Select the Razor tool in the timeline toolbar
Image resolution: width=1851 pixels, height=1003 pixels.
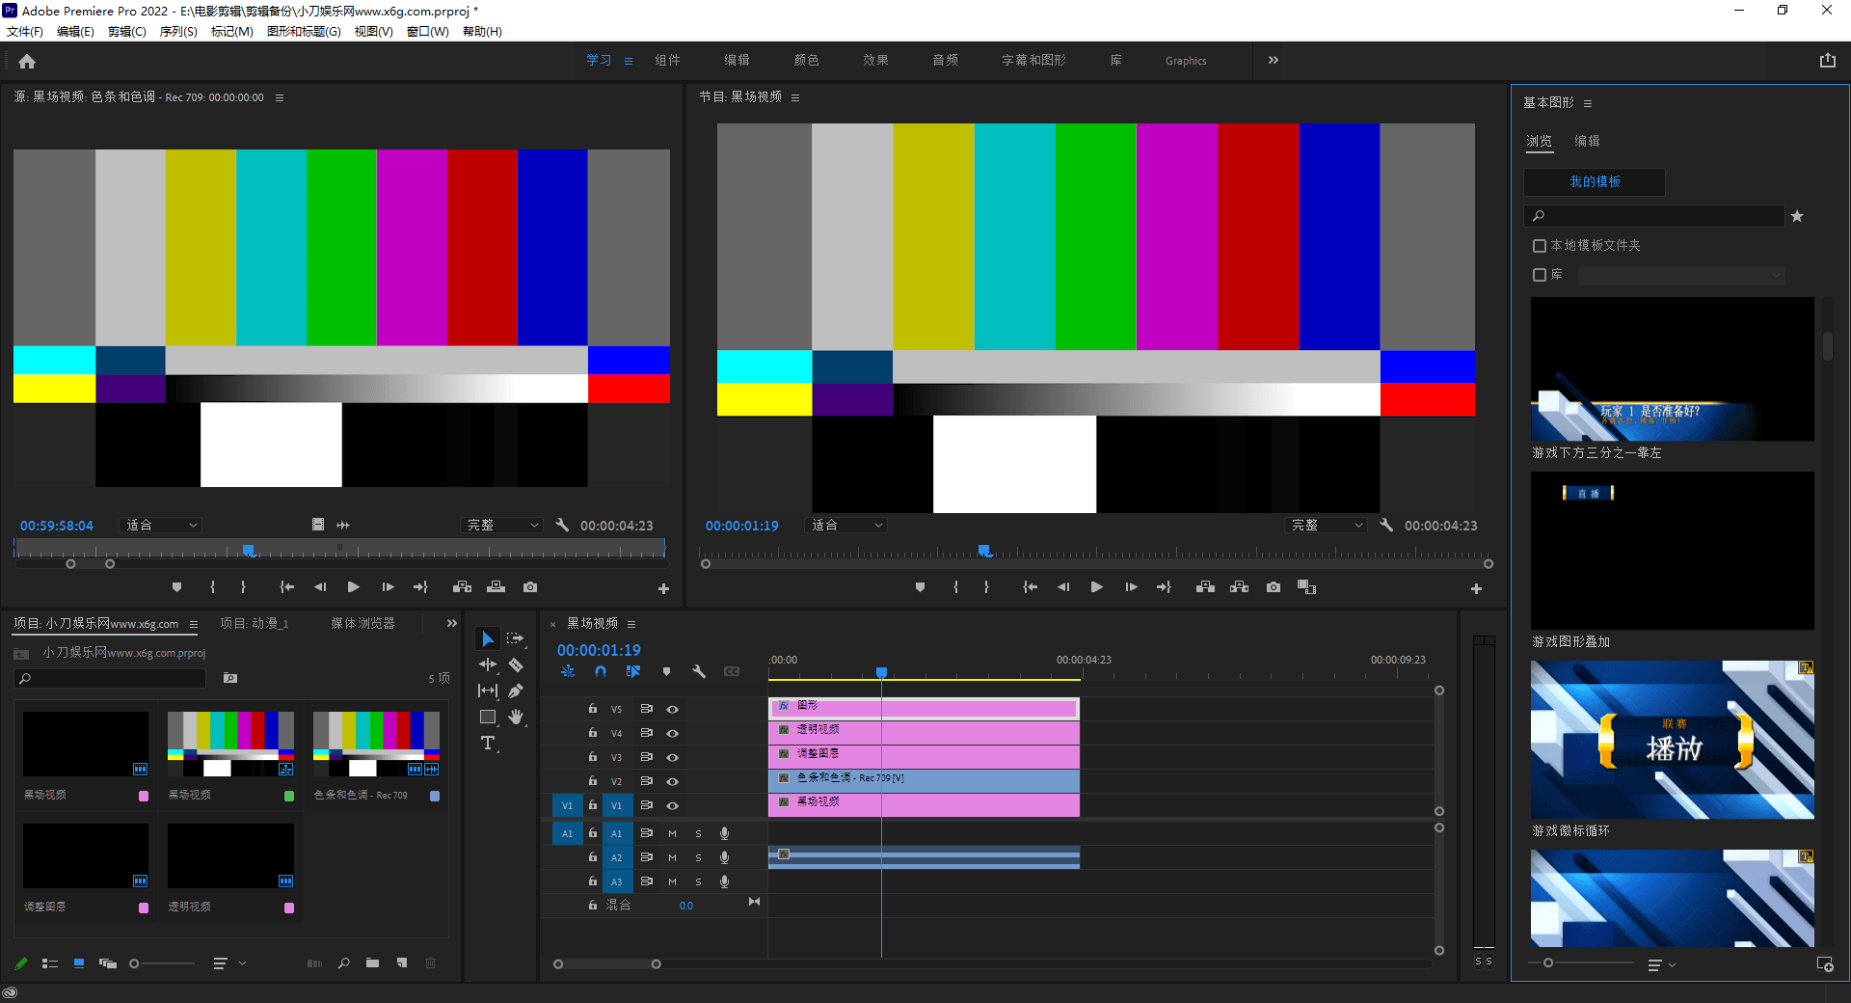(516, 664)
